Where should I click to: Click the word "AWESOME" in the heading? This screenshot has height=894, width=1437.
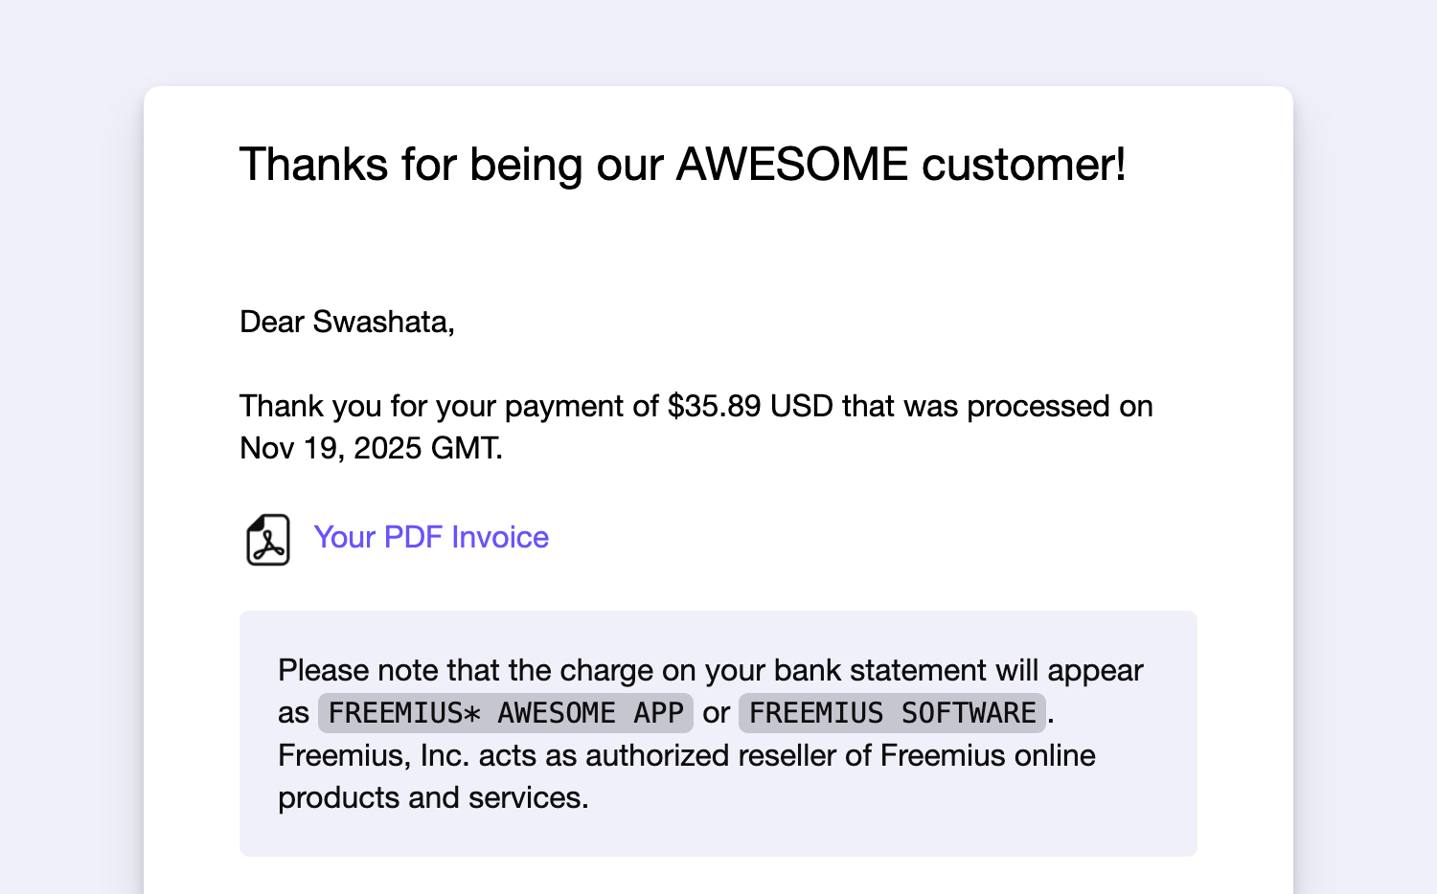(791, 165)
